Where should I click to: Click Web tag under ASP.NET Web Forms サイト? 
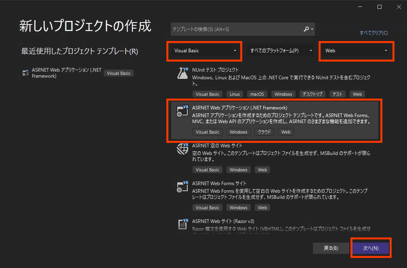pos(262,208)
